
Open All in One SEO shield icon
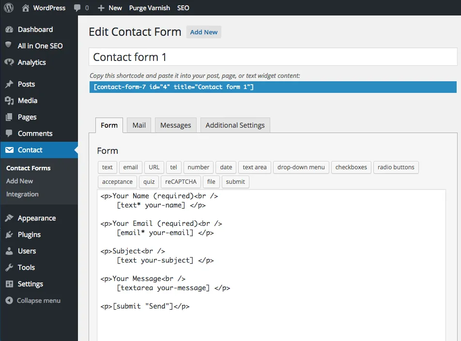tap(8, 45)
